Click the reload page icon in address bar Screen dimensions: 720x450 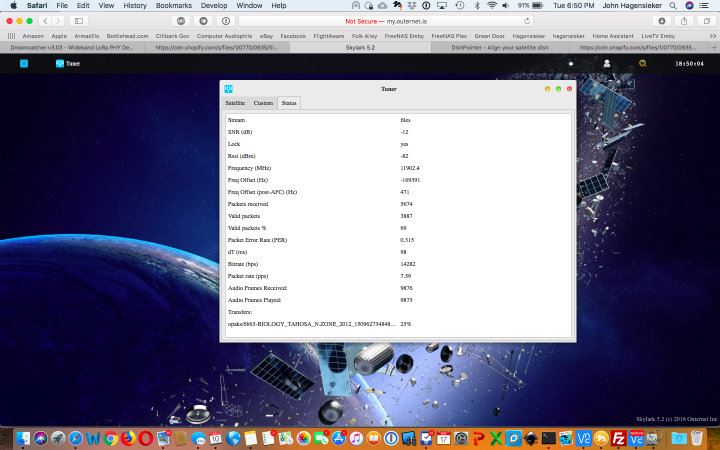[x=527, y=21]
